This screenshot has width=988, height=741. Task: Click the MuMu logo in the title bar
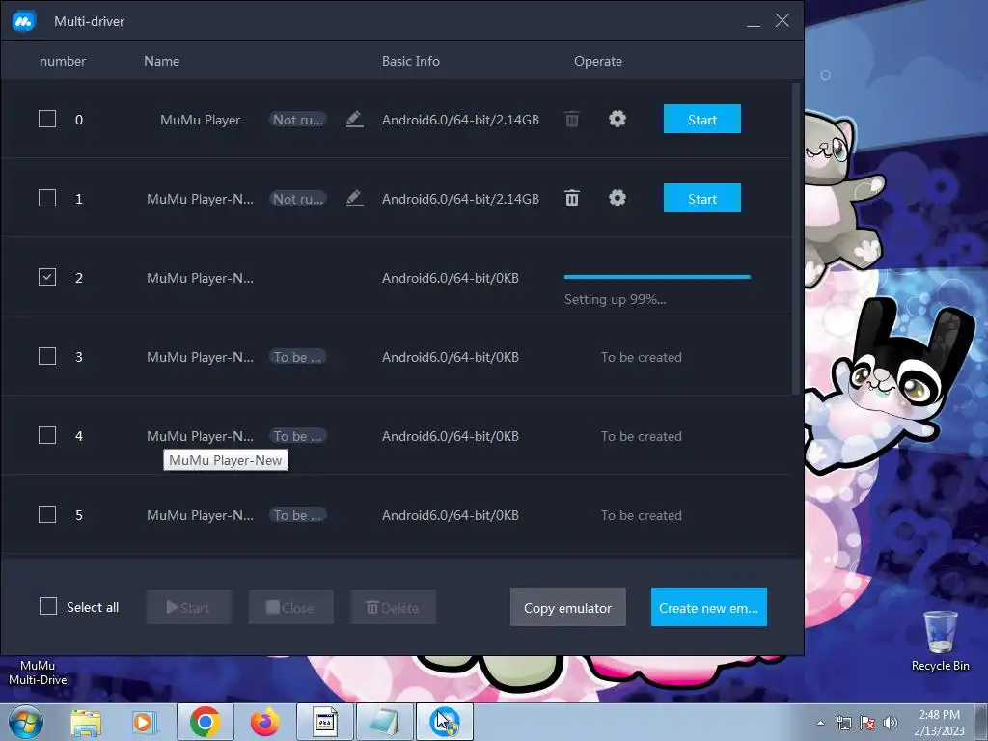tap(24, 21)
